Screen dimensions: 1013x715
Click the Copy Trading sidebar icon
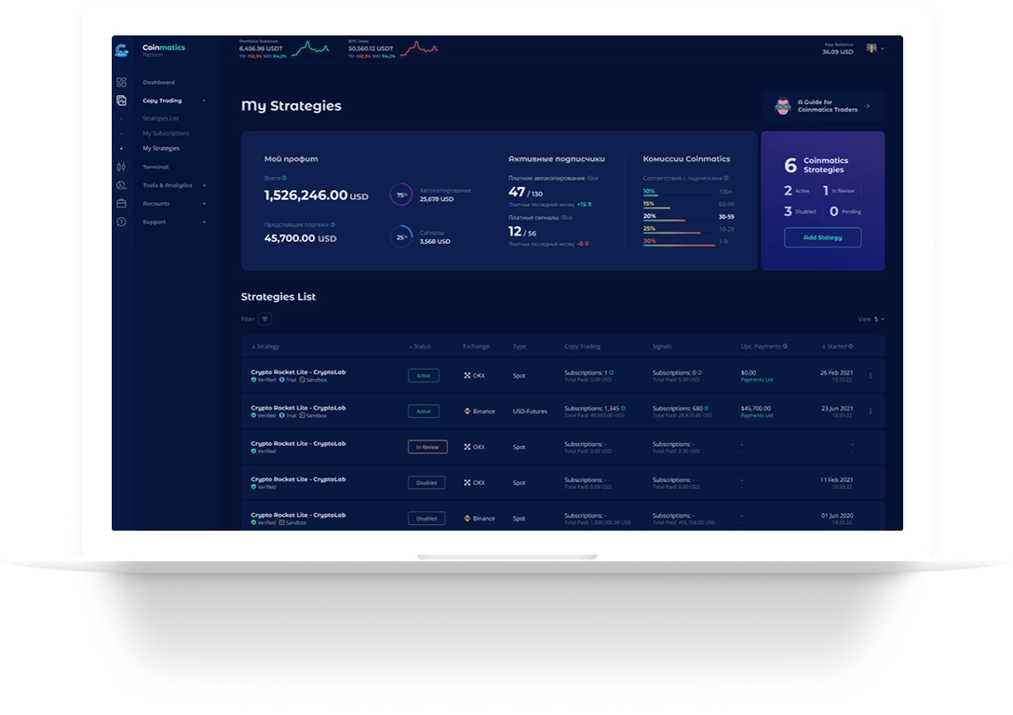pos(121,101)
